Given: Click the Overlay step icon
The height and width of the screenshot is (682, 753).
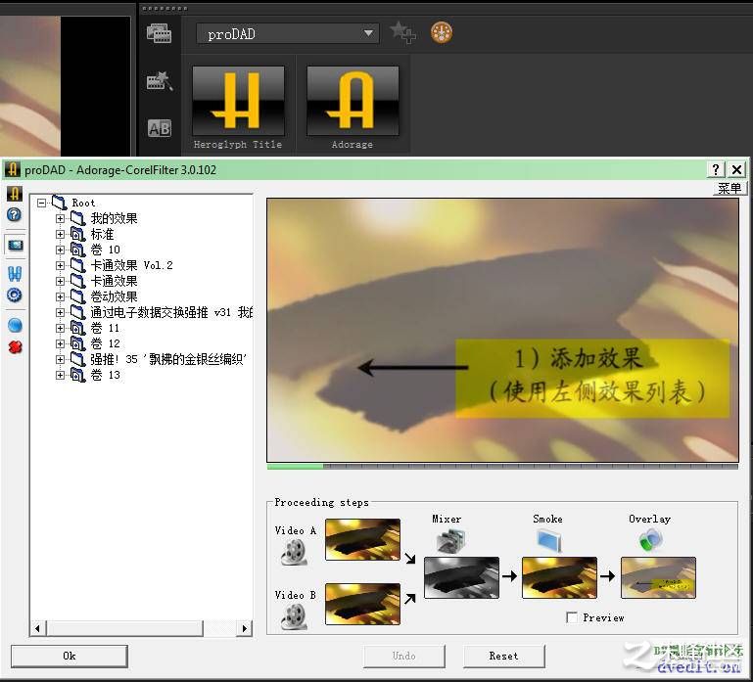Looking at the screenshot, I should pos(650,540).
